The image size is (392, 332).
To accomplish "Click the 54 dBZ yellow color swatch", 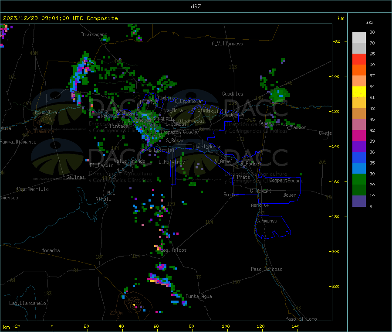I will tap(359, 92).
